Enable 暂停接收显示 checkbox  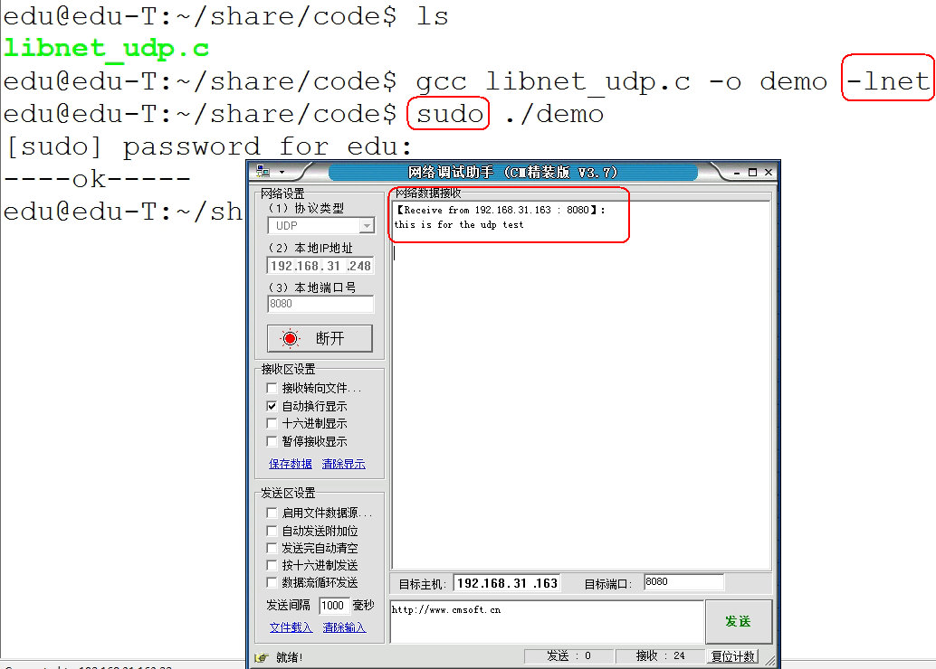(272, 441)
